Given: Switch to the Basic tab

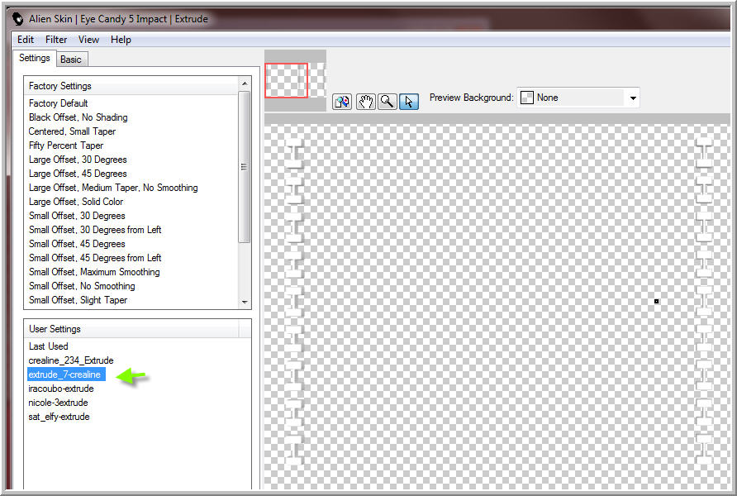Looking at the screenshot, I should [x=71, y=60].
